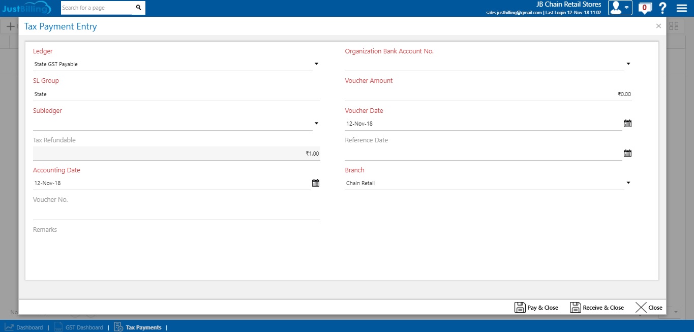Click the Tax Payment Entry title
The width and height of the screenshot is (694, 332).
pyautogui.click(x=61, y=26)
